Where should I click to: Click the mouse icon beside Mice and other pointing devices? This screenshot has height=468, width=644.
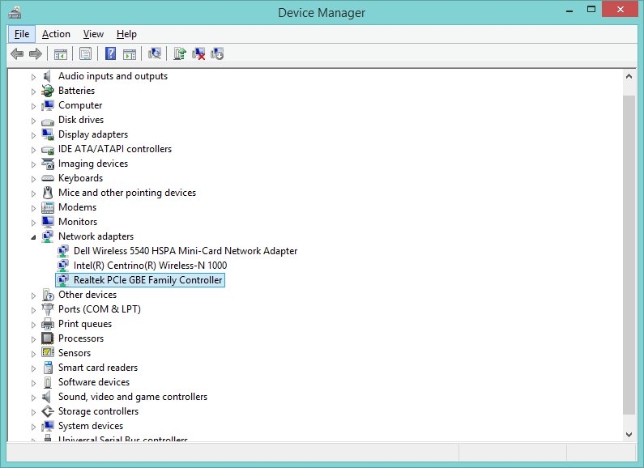pos(48,193)
